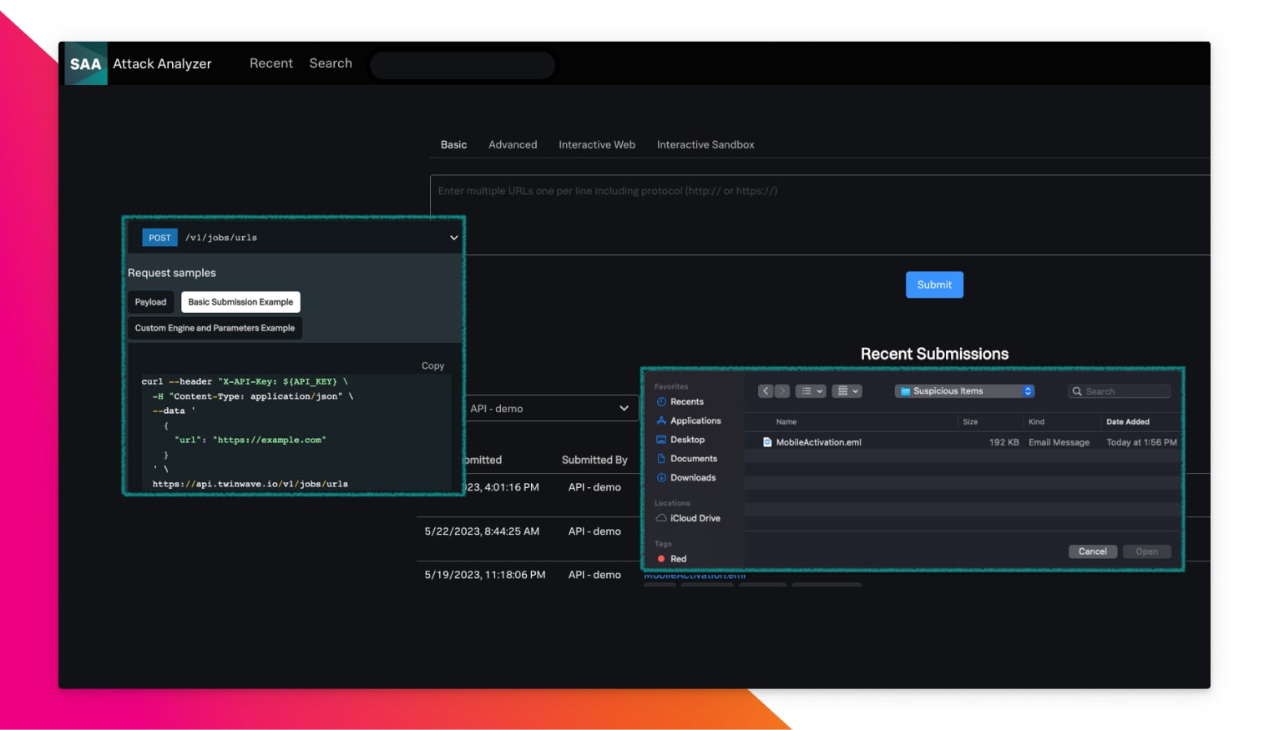
Task: Go forward in the file dialog
Action: [x=782, y=391]
